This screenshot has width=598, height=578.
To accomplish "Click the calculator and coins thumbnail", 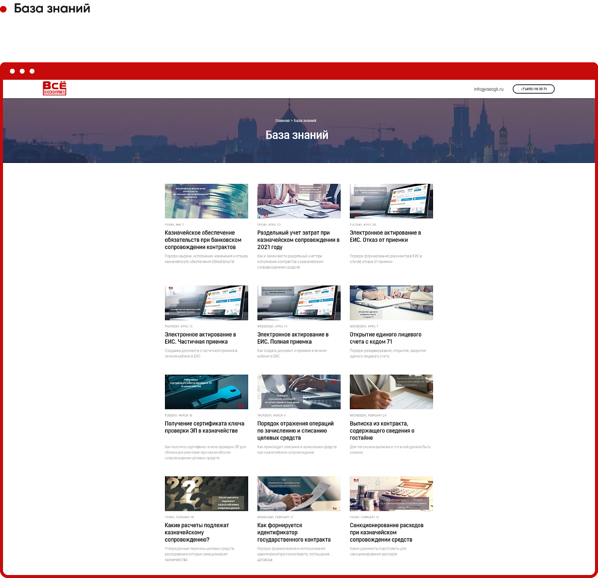I will click(x=391, y=493).
